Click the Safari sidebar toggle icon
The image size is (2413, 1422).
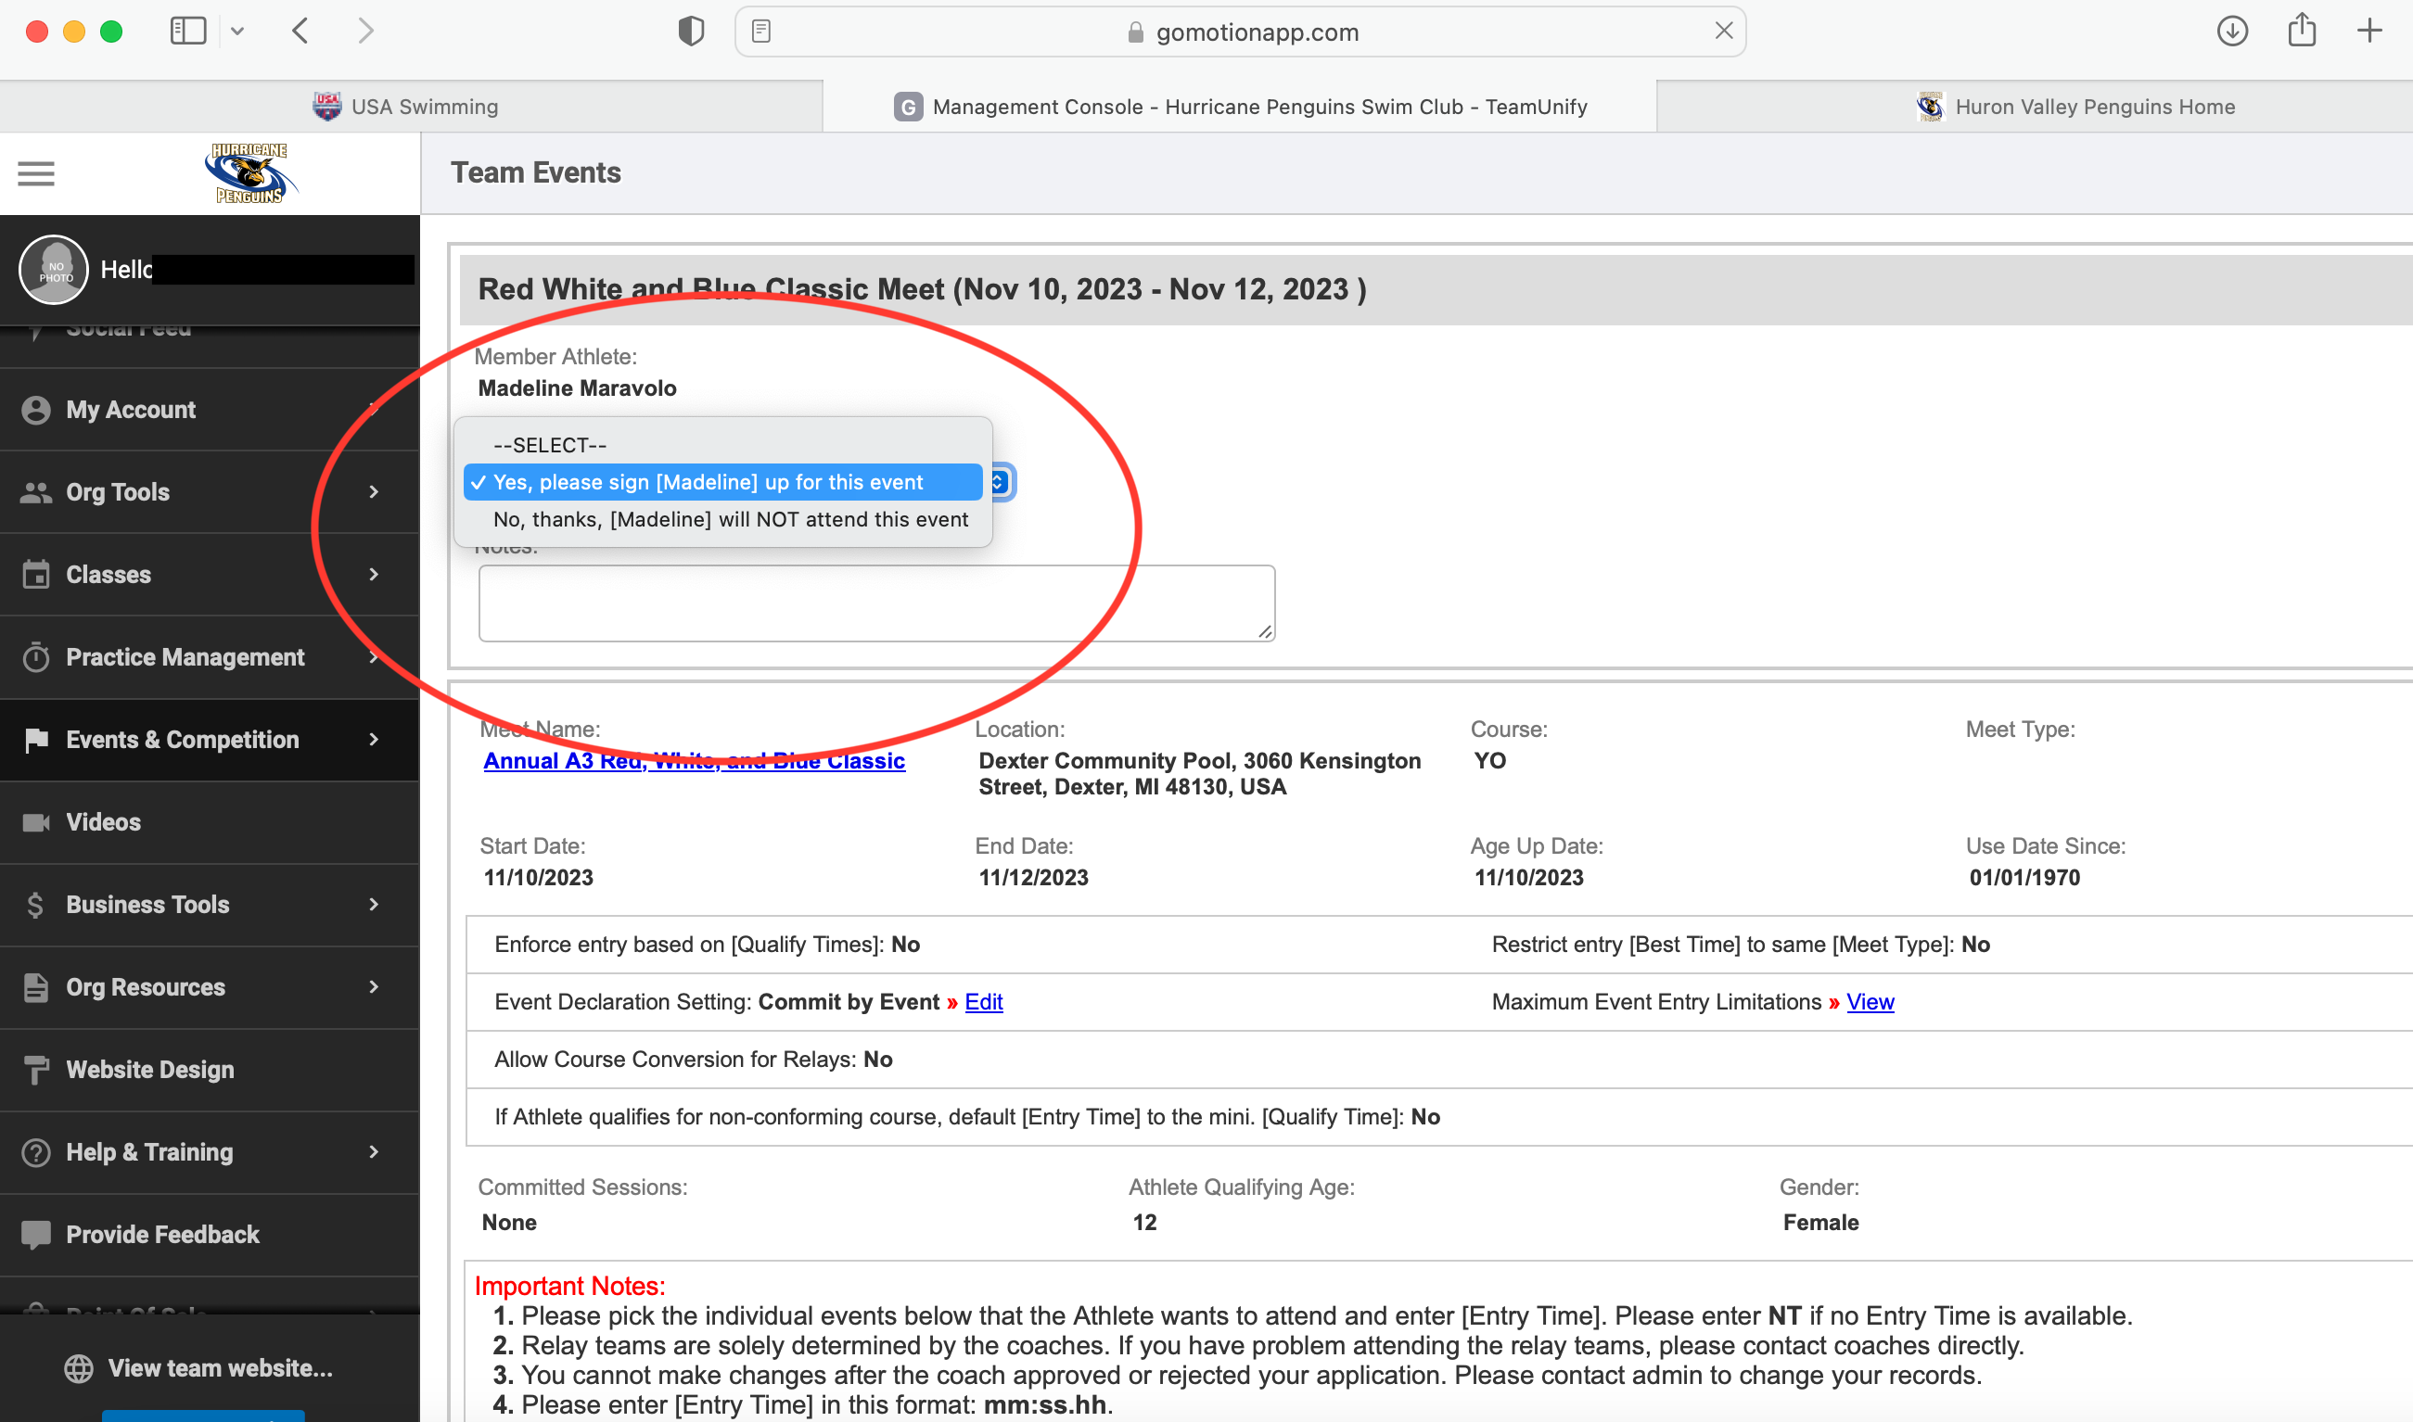click(188, 32)
